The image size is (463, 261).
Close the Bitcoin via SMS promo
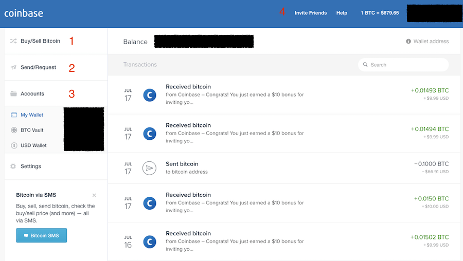pyautogui.click(x=94, y=195)
